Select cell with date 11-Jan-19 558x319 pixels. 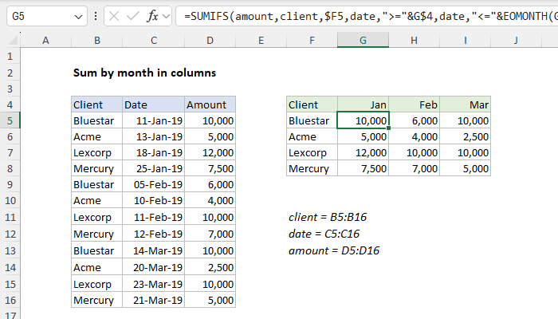tap(153, 120)
